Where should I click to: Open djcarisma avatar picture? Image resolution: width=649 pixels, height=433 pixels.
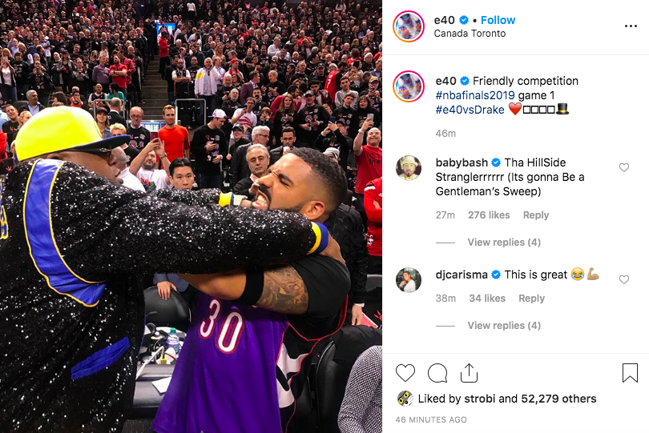409,280
